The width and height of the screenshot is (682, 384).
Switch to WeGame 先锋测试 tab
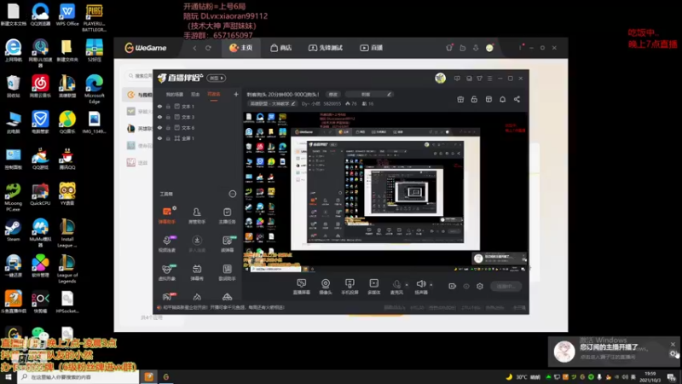click(x=326, y=48)
